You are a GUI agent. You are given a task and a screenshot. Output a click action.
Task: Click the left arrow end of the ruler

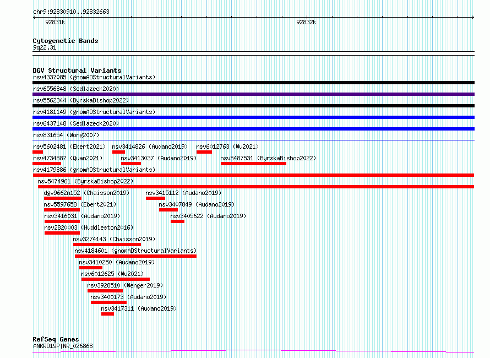click(34, 18)
